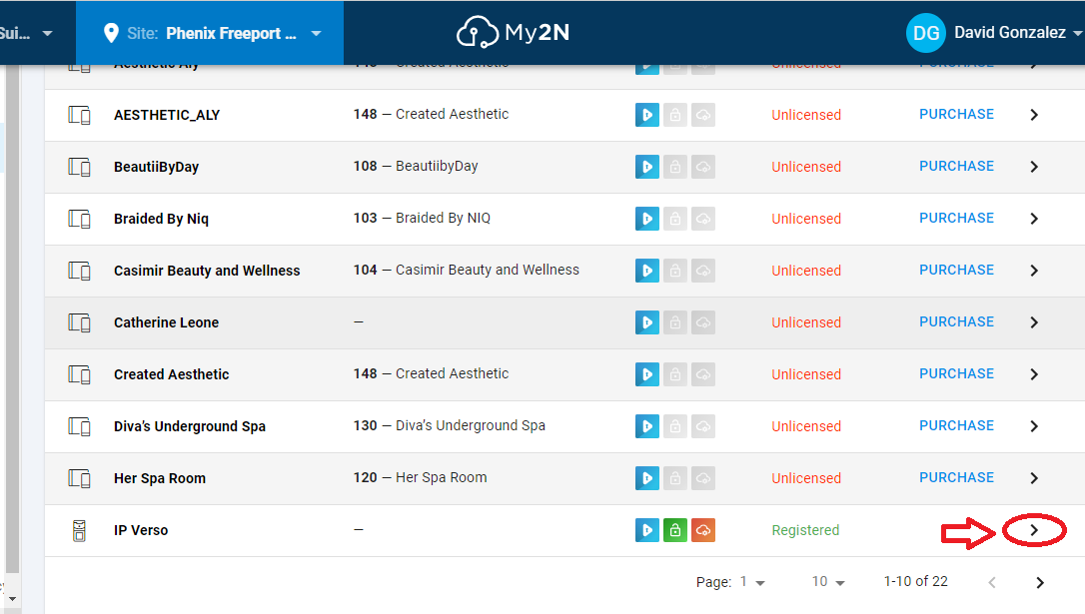This screenshot has height=614, width=1085.
Task: Click the cloud icon in Braided By Niq row
Action: tap(703, 219)
